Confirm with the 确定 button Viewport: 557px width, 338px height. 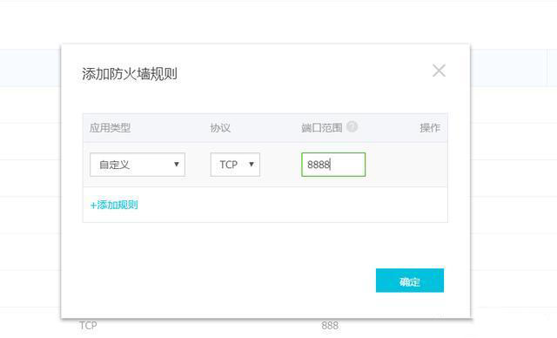pos(410,281)
